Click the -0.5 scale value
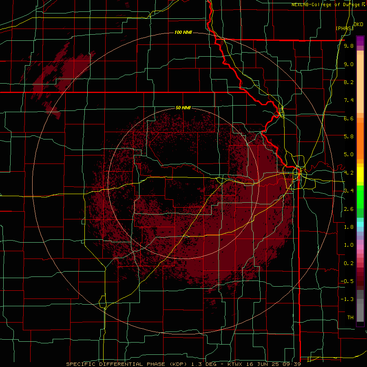Viewport: 367px width, 367px height. tap(347, 281)
